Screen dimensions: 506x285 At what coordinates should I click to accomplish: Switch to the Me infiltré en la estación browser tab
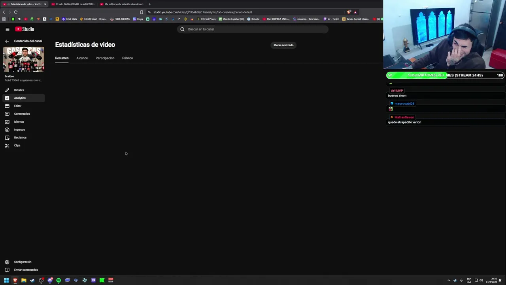pos(122,4)
